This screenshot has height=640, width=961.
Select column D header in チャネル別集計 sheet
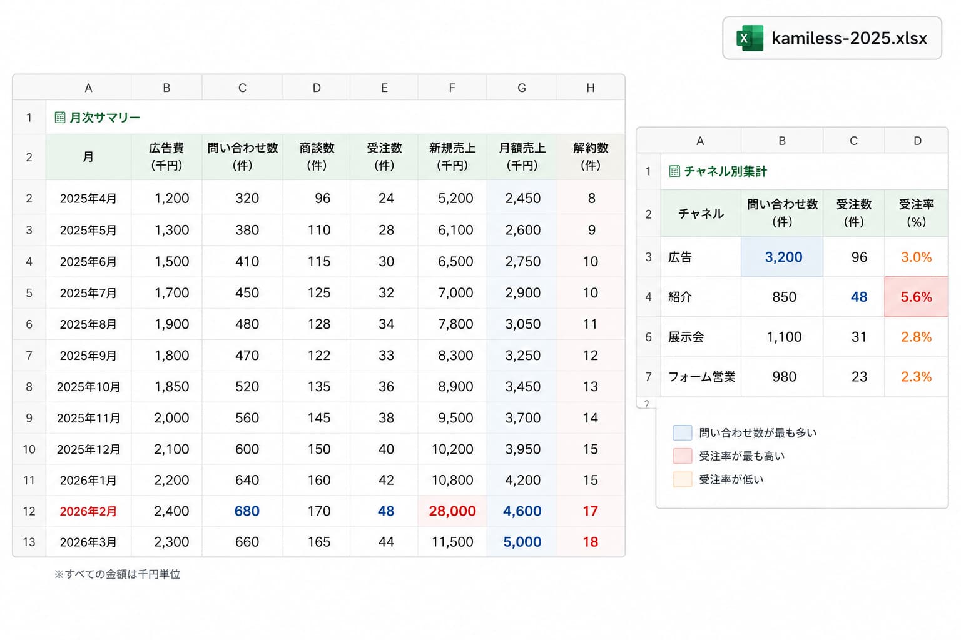pos(917,141)
